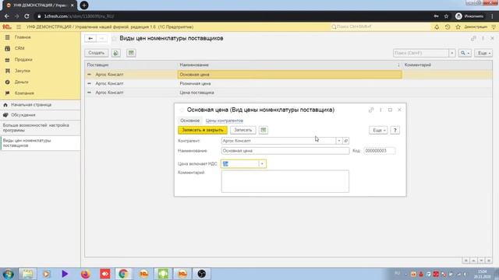Open the dialog Еще menu
499x280 pixels.
tap(378, 130)
